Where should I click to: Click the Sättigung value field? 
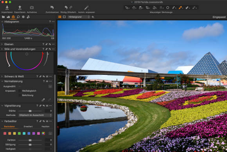[x=49, y=145]
